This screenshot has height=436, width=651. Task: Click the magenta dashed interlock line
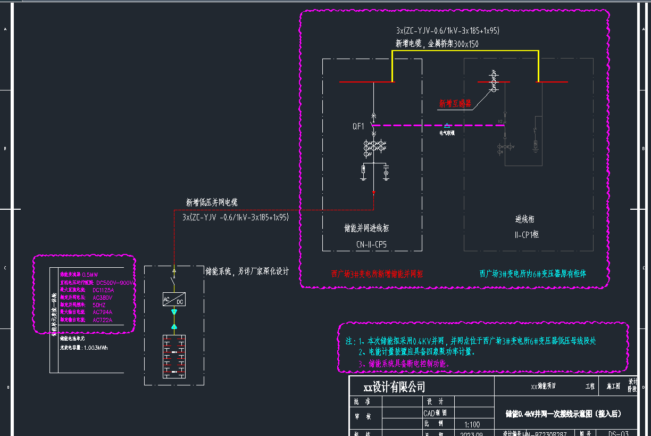coord(415,126)
